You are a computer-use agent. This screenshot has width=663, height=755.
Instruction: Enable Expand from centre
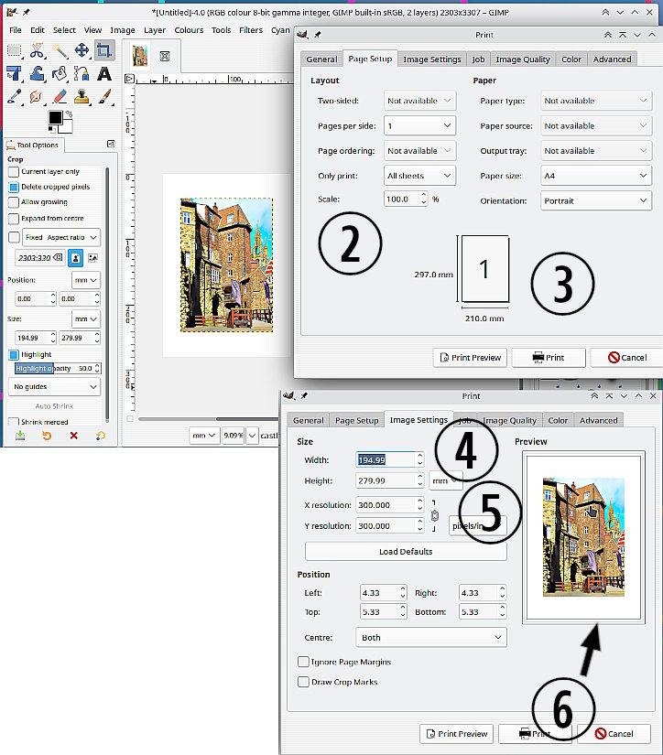14,219
